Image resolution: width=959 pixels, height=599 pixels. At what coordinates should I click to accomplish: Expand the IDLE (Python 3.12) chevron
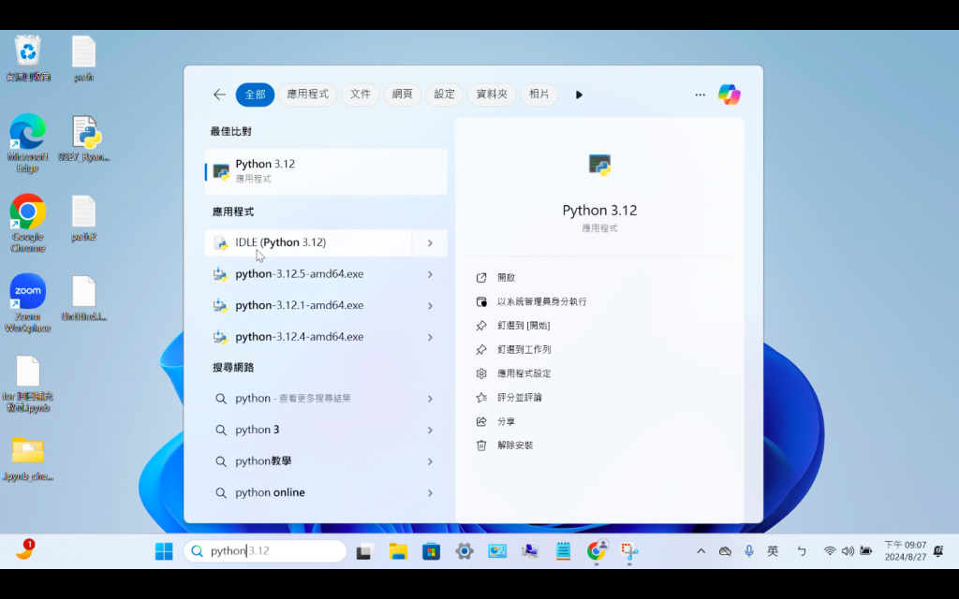pos(430,242)
